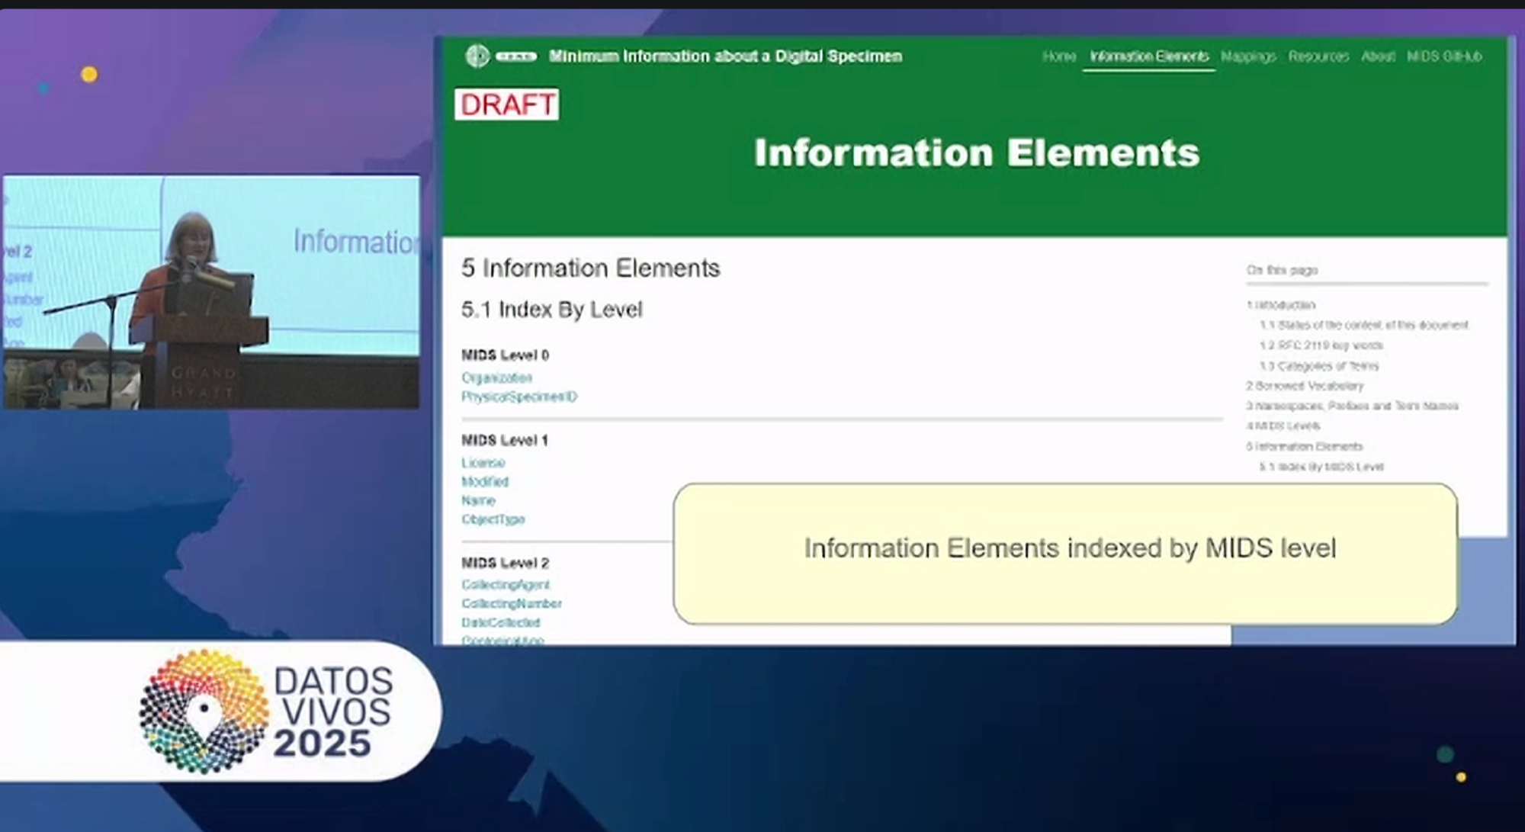Open the MIDS GitHub nav link
The width and height of the screenshot is (1525, 832).
click(x=1443, y=56)
